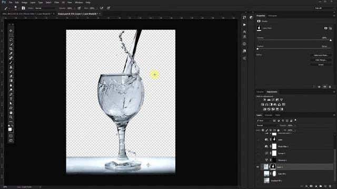Screen dimensions: 337x189
Task: Open the layer Opacity dropdown arrow
Action: [295, 125]
